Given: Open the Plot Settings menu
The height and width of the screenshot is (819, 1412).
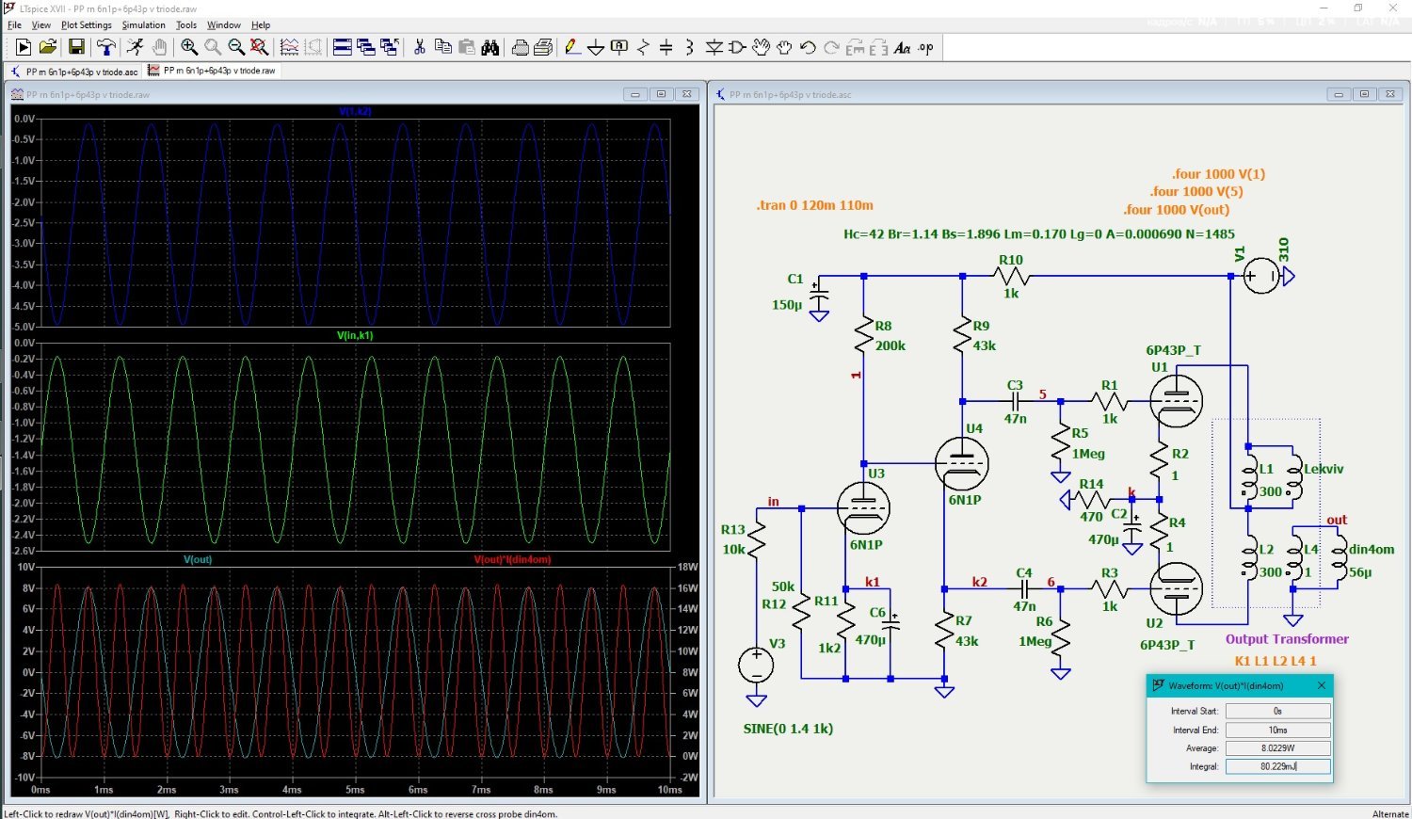Looking at the screenshot, I should coord(87,25).
